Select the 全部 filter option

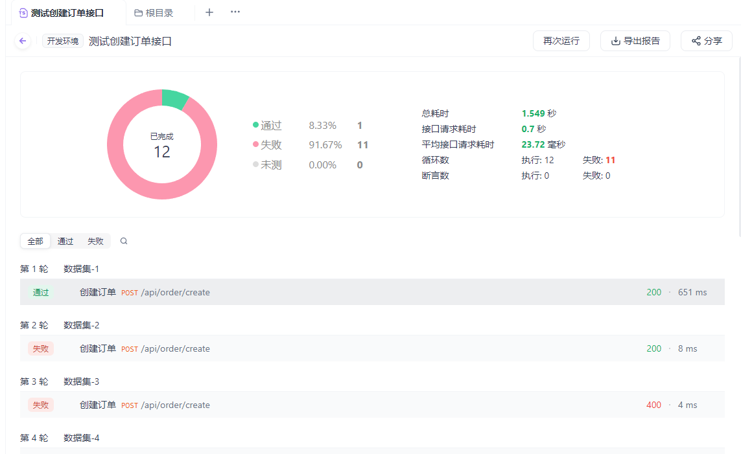pyautogui.click(x=35, y=241)
